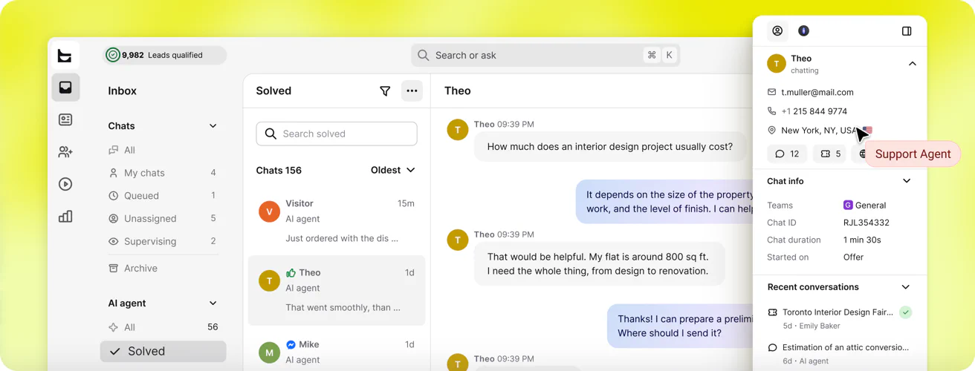
Task: Collapse the AI agent section chevron
Action: point(213,303)
